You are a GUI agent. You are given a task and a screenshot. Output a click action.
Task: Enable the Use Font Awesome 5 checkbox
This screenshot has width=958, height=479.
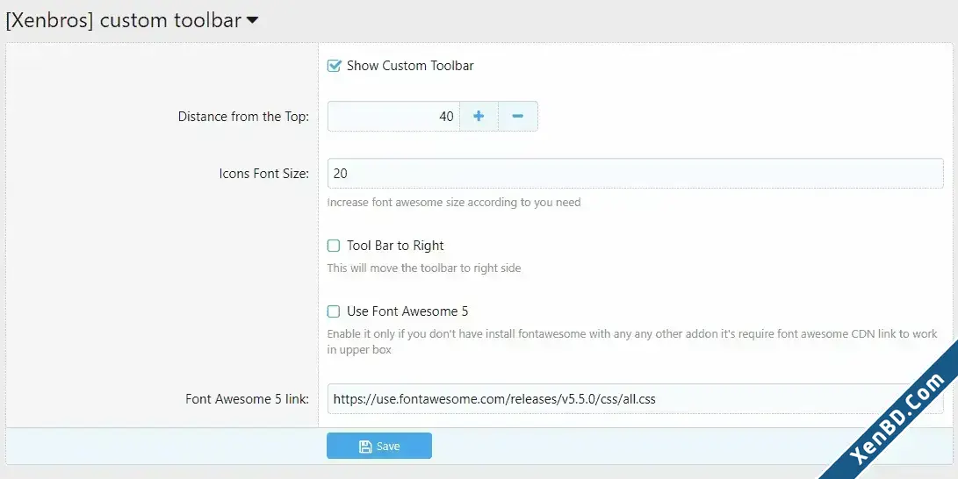[334, 311]
